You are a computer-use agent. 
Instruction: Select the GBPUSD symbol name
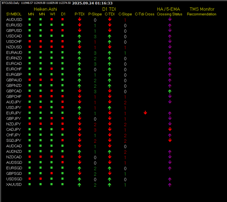tap(14, 31)
